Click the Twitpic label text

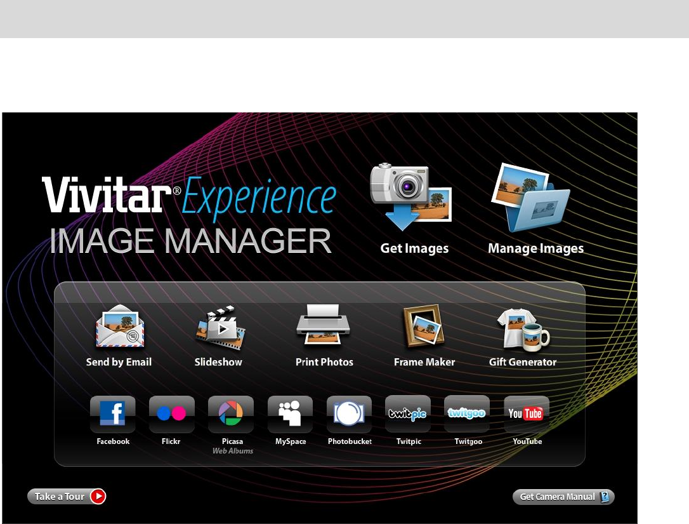point(409,441)
